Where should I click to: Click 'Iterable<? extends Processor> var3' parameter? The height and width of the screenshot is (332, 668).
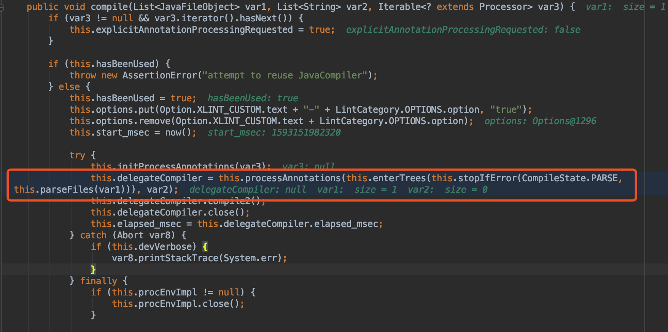(x=471, y=7)
